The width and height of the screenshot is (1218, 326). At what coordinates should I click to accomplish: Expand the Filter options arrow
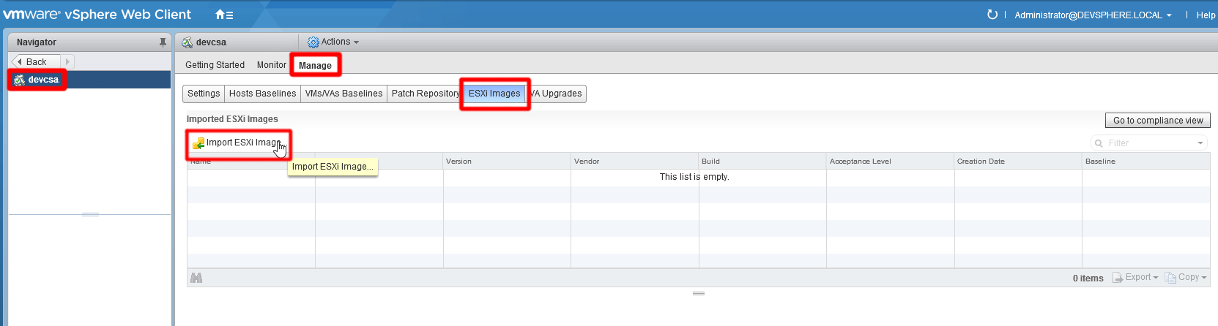point(1200,143)
